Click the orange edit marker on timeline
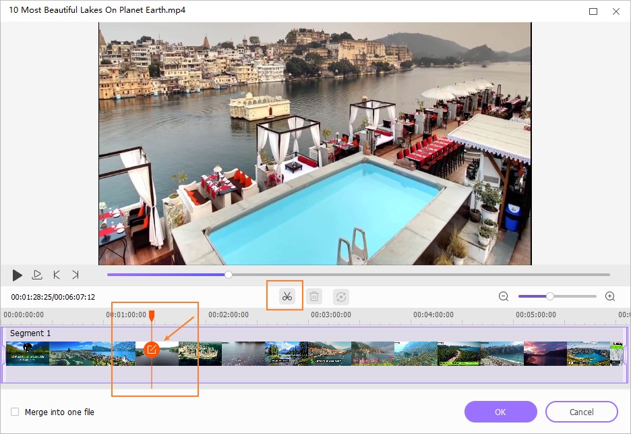This screenshot has width=631, height=434. (x=152, y=349)
